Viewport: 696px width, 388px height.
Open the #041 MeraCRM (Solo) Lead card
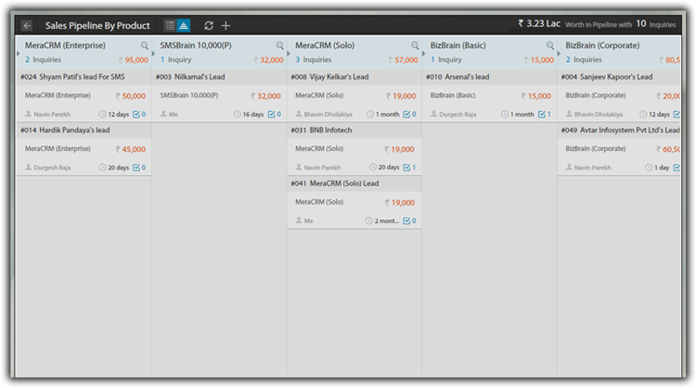pyautogui.click(x=339, y=183)
